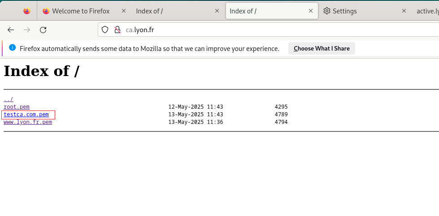Click the blue info icon in notification bar
439x216 pixels.
click(12, 47)
